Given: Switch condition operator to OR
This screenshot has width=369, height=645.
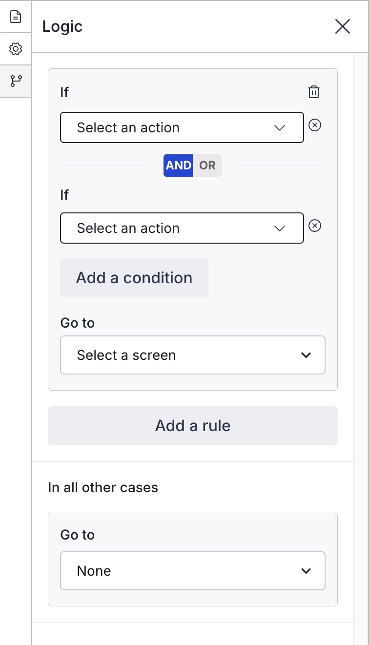Looking at the screenshot, I should pyautogui.click(x=207, y=166).
